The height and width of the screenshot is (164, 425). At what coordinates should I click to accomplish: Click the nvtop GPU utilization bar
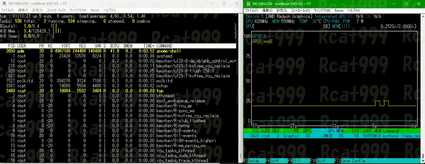point(288,26)
